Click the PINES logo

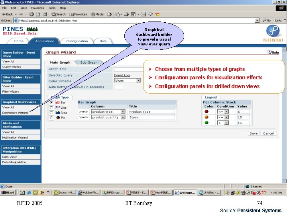pyautogui.click(x=20, y=31)
